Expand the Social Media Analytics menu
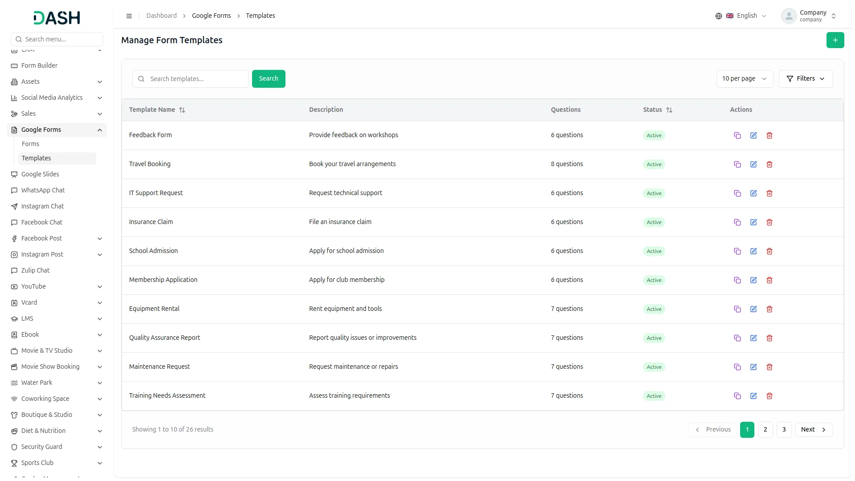 point(57,98)
